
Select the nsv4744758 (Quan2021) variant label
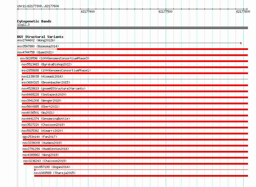tap(35, 52)
